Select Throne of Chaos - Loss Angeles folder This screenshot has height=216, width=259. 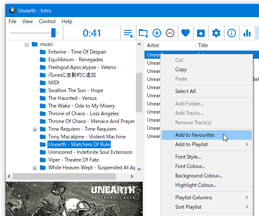tap(83, 114)
